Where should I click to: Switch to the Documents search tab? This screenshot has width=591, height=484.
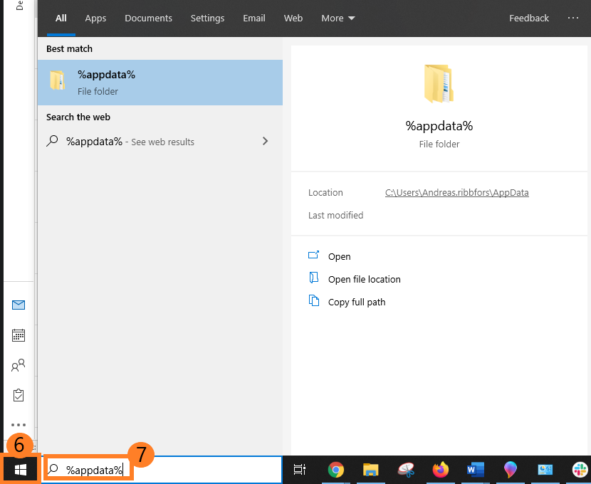click(149, 18)
